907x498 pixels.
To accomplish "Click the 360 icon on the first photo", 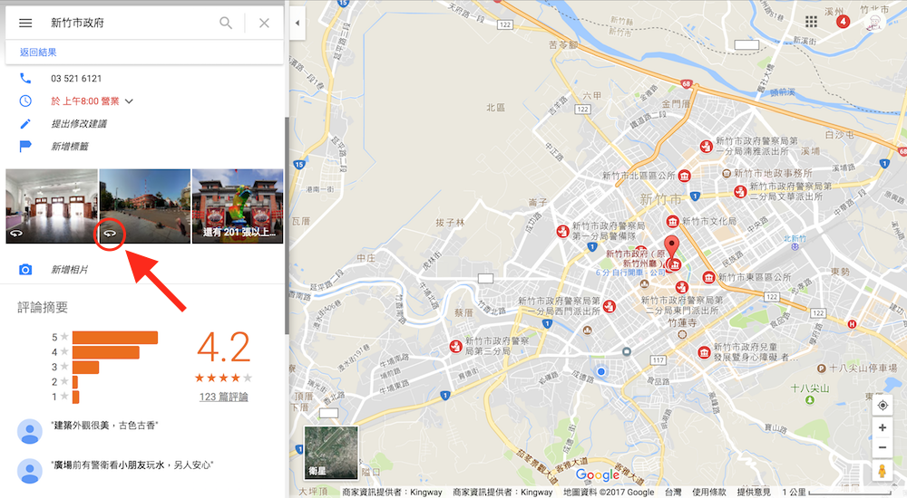I will coord(15,234).
